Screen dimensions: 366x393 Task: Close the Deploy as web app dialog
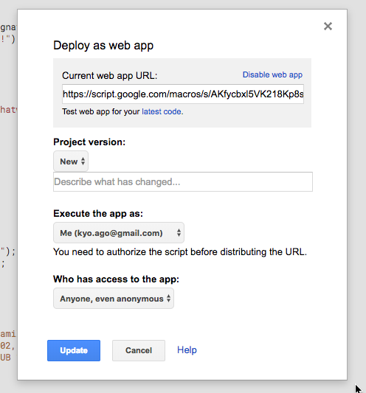coord(328,26)
